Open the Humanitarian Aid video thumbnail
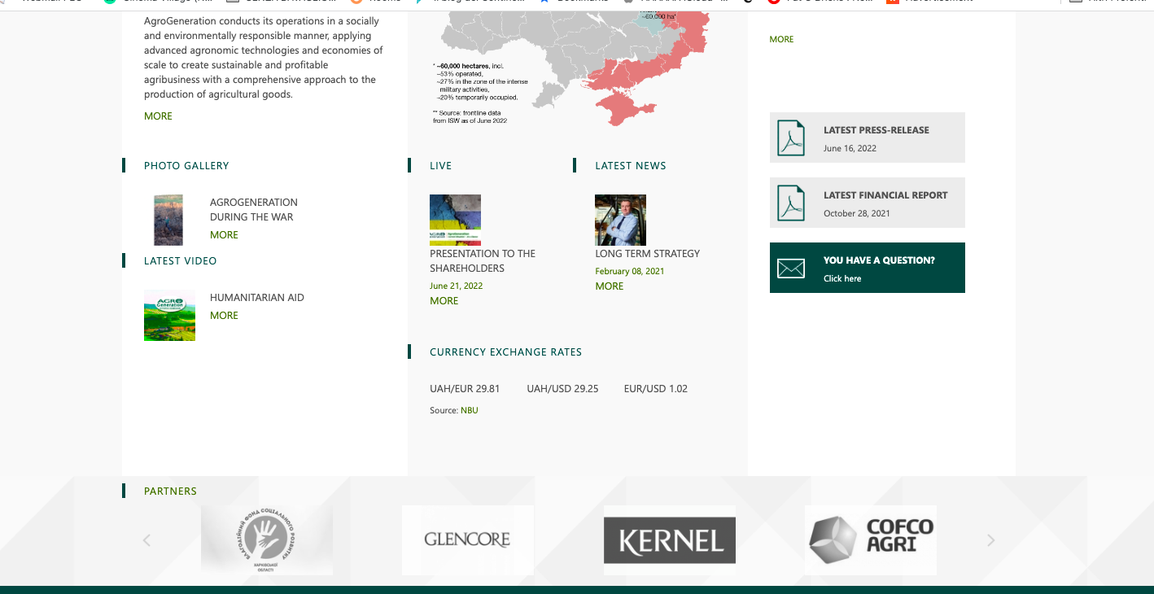The image size is (1154, 594). point(169,315)
